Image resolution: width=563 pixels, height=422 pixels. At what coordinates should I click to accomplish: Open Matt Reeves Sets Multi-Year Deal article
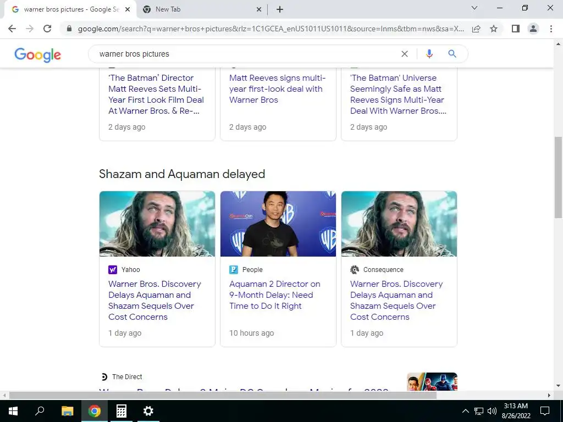coord(156,95)
